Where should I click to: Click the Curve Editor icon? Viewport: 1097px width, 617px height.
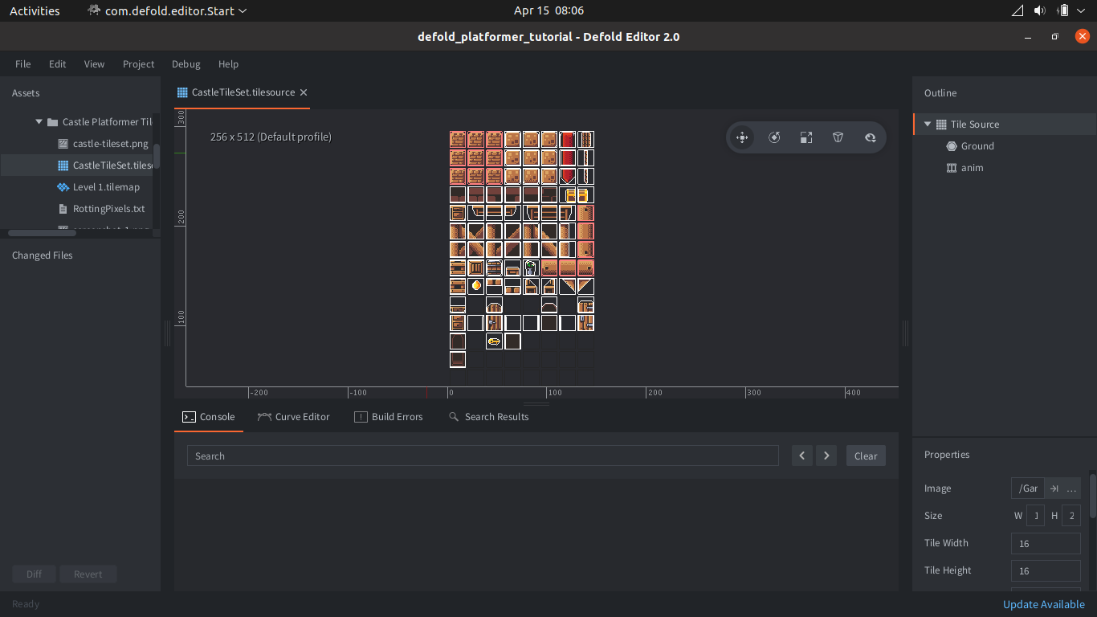coord(264,417)
